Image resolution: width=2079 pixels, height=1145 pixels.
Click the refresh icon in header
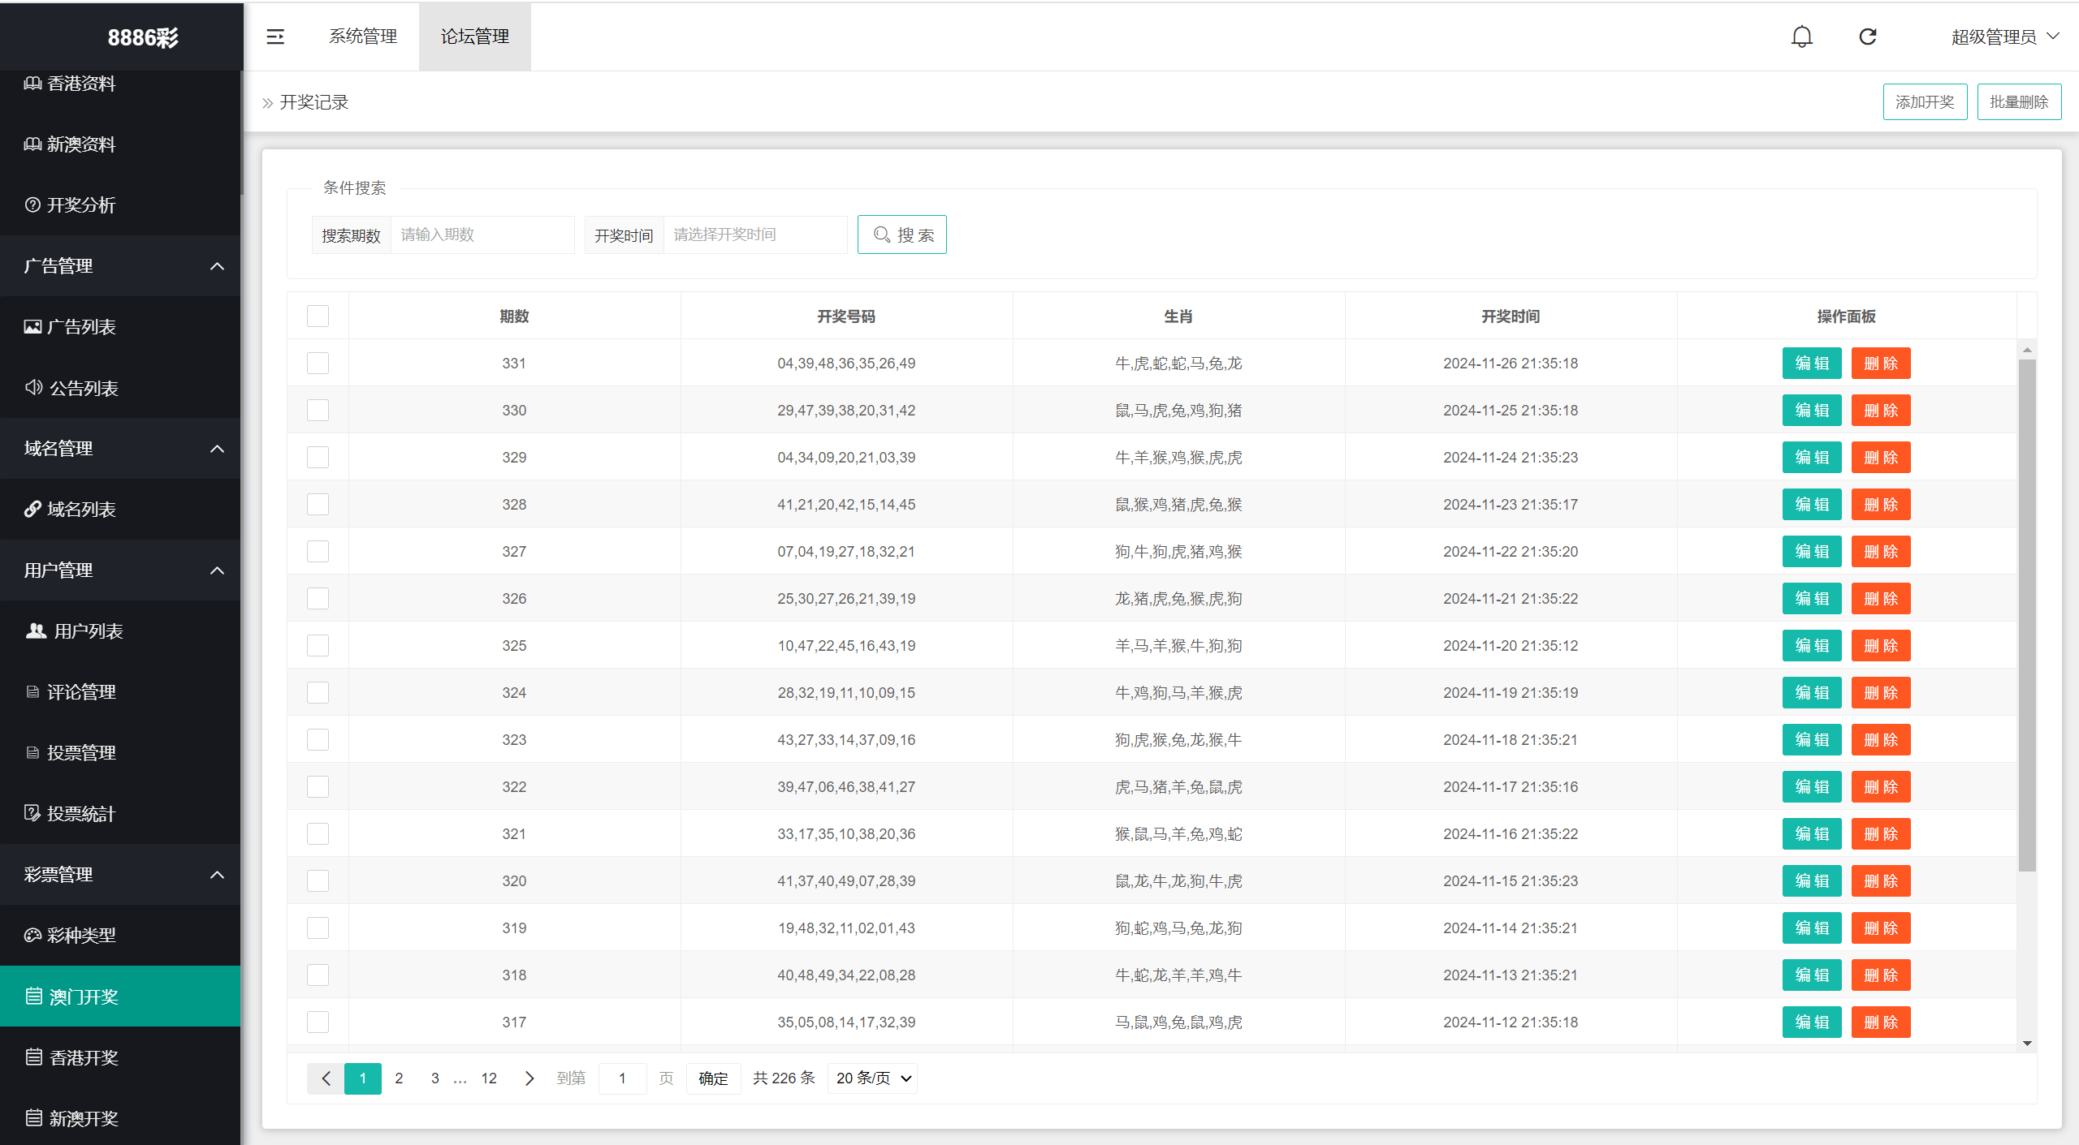point(1867,37)
